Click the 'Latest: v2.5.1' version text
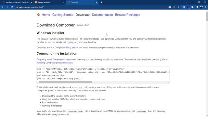The height and width of the screenshot is (117, 208). pos(83,25)
